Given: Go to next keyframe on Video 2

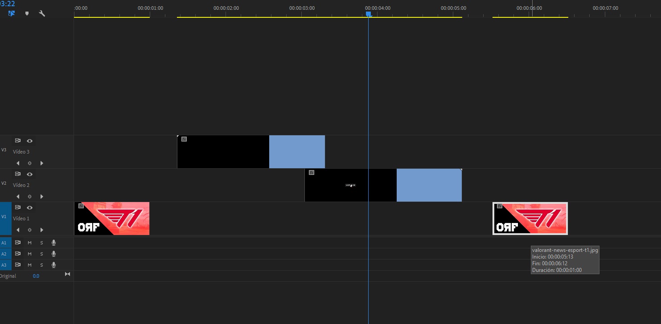Looking at the screenshot, I should pos(41,196).
